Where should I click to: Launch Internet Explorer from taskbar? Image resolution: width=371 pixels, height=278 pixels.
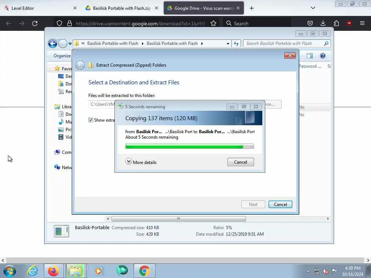(32, 271)
